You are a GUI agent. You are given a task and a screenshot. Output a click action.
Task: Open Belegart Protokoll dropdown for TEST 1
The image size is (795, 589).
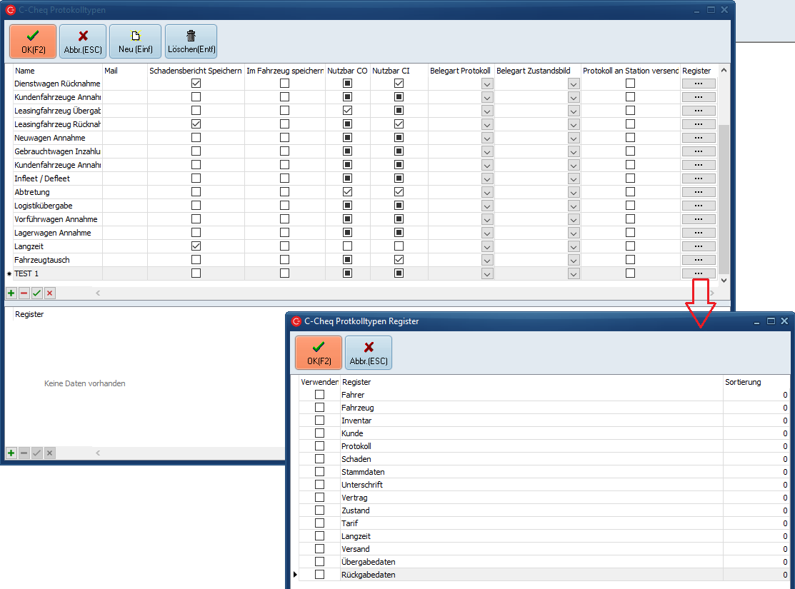pyautogui.click(x=487, y=273)
